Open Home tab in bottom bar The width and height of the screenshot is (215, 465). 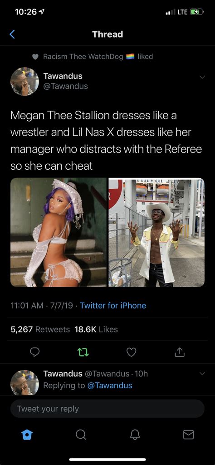pyautogui.click(x=27, y=435)
